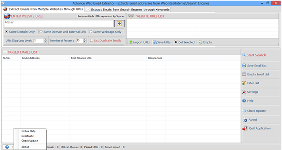Click the Number of Process number field
The image size is (282, 150).
click(x=80, y=40)
